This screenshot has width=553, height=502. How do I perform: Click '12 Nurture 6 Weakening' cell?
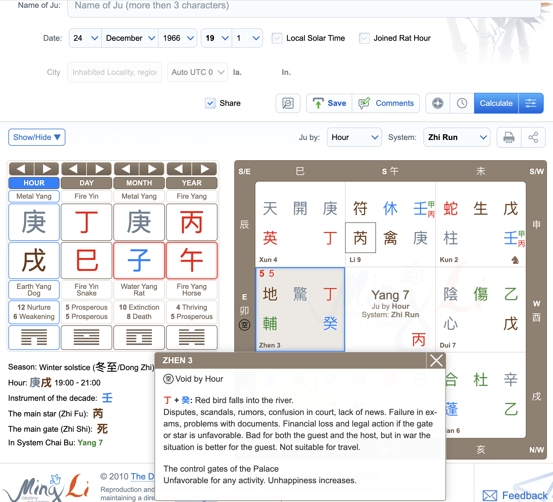pyautogui.click(x=34, y=312)
